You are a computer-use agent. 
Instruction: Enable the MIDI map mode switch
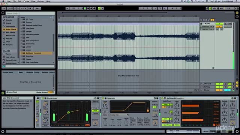point(222,8)
